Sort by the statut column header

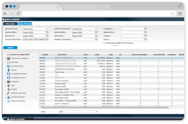click(x=86, y=55)
